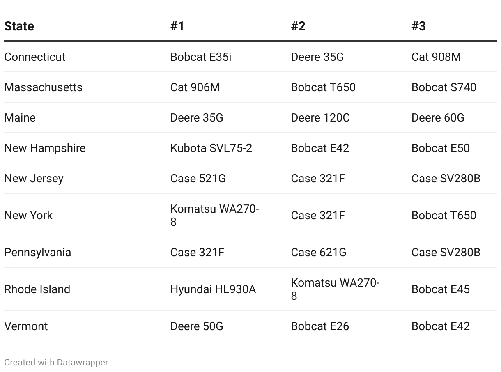Click the Deere 120C cell

(320, 117)
